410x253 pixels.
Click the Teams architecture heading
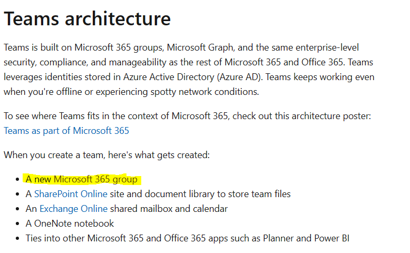(87, 19)
